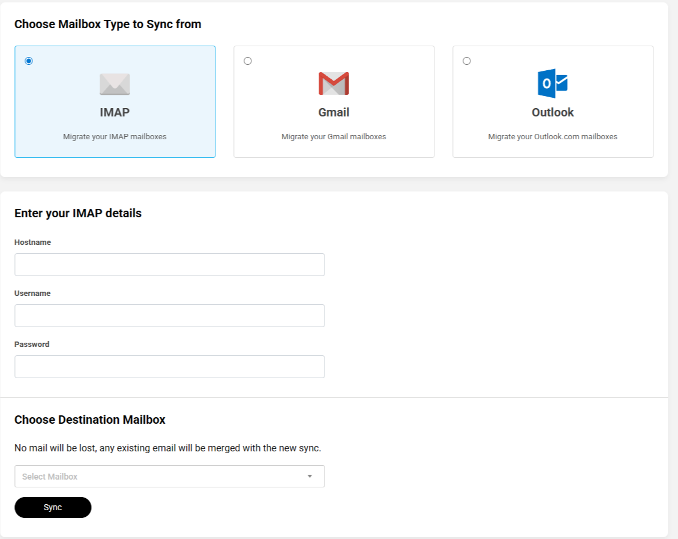The height and width of the screenshot is (539, 678).
Task: Click the Password field label
Action: click(32, 345)
